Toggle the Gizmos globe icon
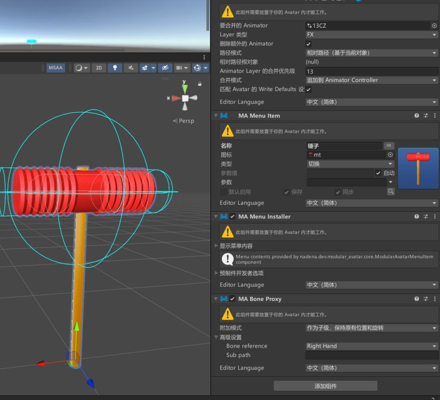Viewport: 440px width, 400px height. [x=197, y=68]
